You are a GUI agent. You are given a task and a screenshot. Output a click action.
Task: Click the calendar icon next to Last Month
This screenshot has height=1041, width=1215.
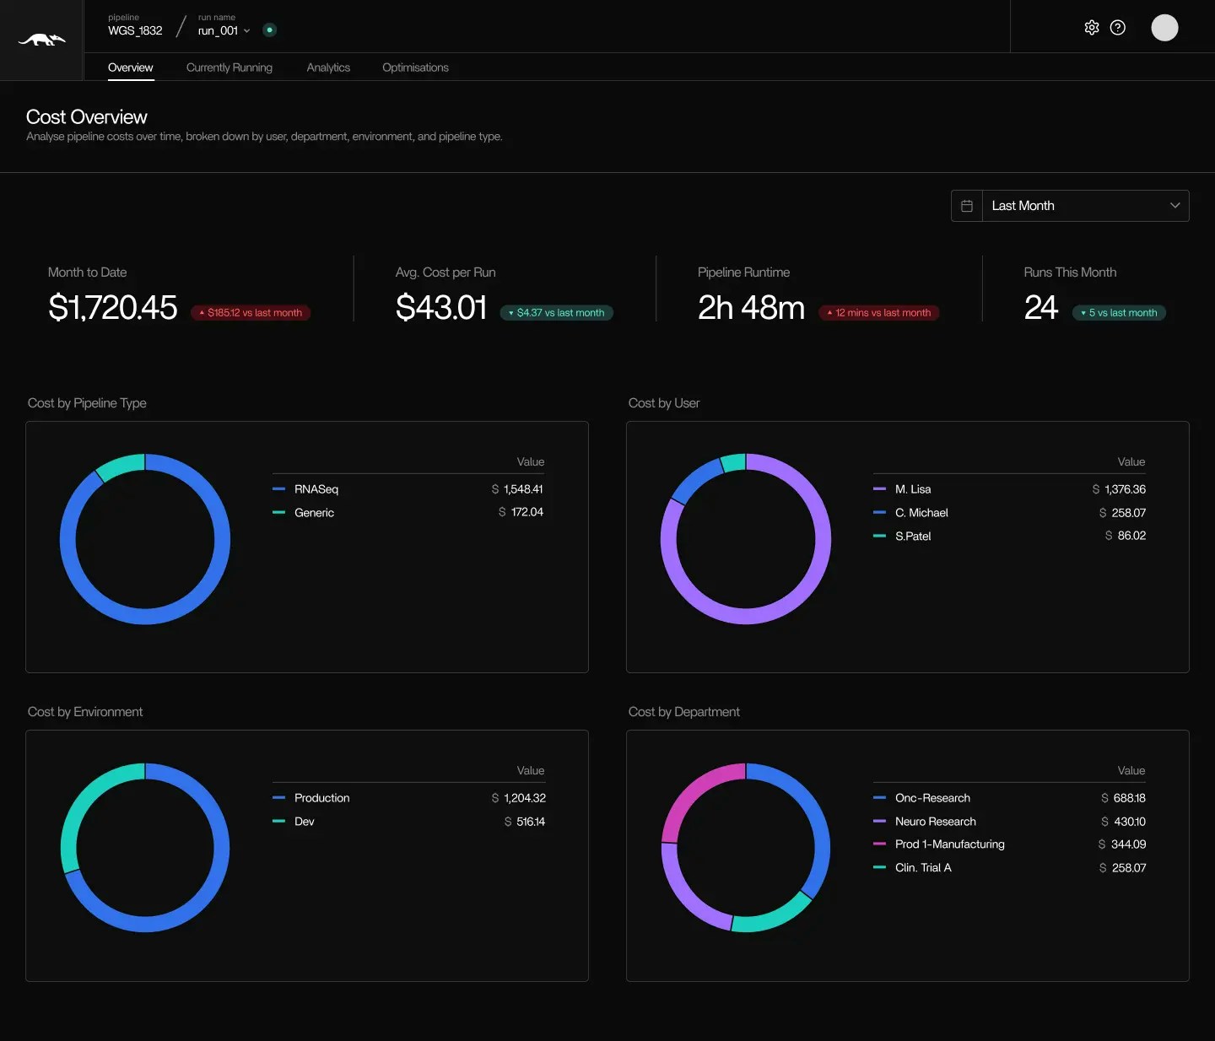click(966, 205)
